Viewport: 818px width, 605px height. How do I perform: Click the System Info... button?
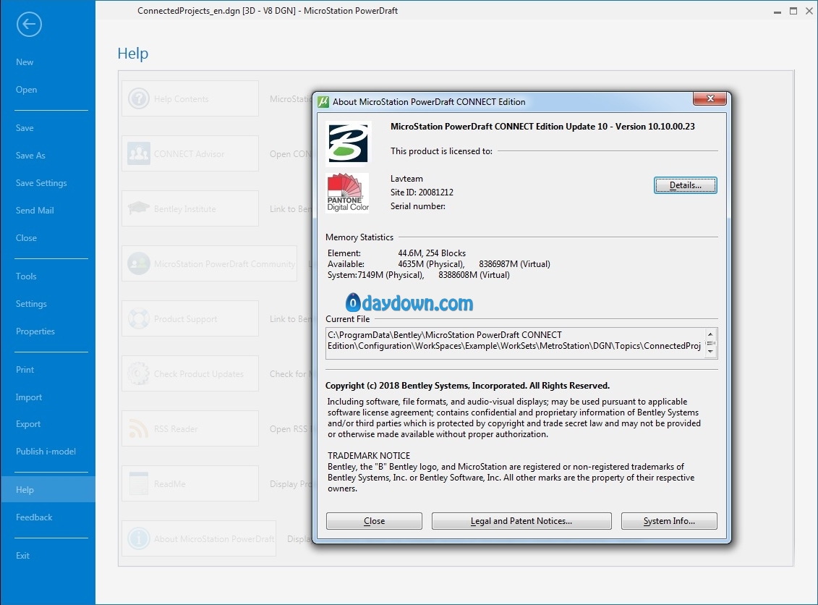(x=669, y=521)
